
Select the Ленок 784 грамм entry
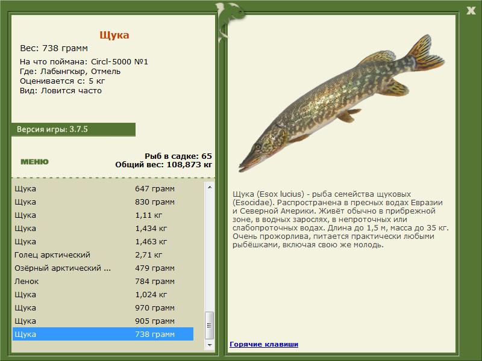[103, 281]
